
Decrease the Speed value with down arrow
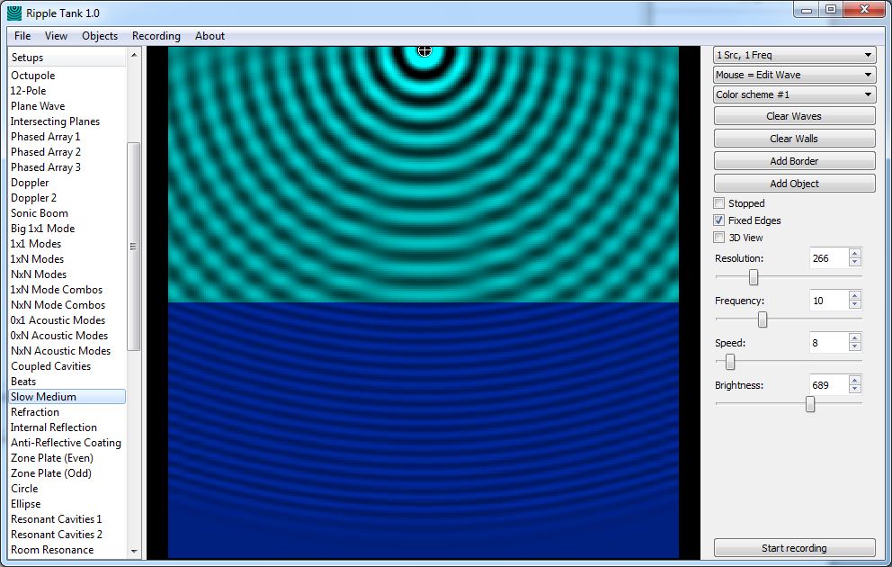854,346
